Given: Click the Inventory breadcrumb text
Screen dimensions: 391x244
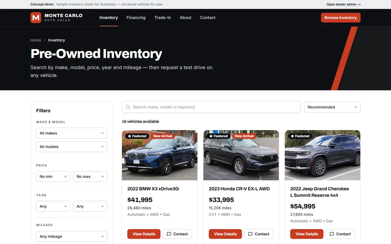Looking at the screenshot, I should [56, 40].
